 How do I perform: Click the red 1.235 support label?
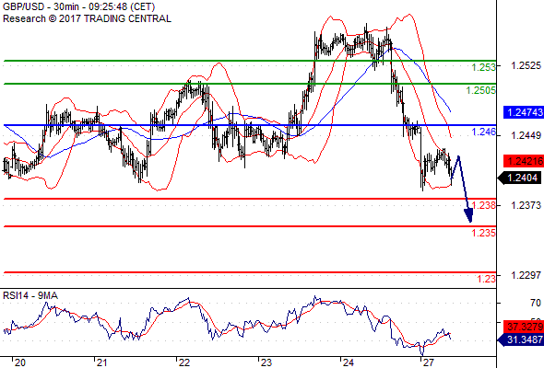pyautogui.click(x=484, y=233)
